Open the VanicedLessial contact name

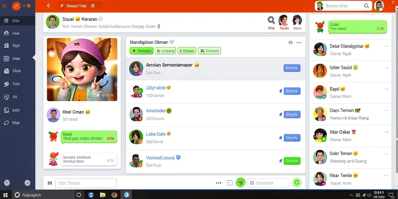coord(160,158)
